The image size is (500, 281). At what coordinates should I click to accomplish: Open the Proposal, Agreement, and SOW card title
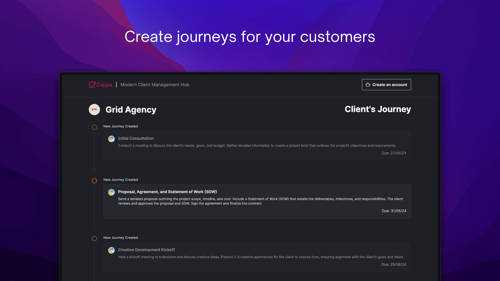(x=167, y=192)
